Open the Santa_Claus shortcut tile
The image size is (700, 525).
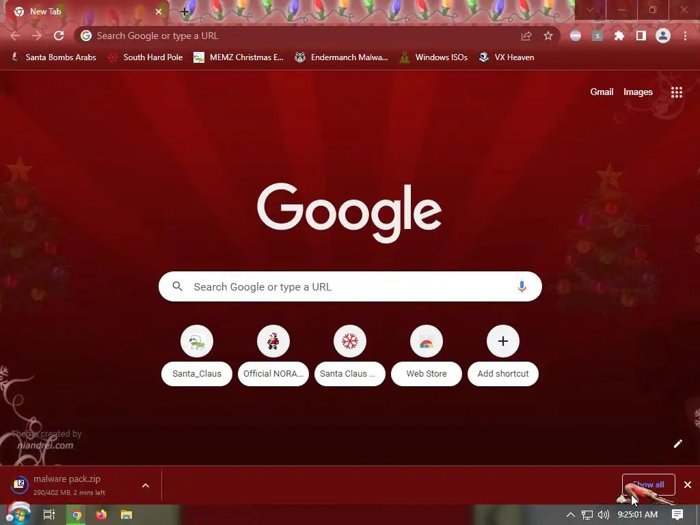point(197,355)
